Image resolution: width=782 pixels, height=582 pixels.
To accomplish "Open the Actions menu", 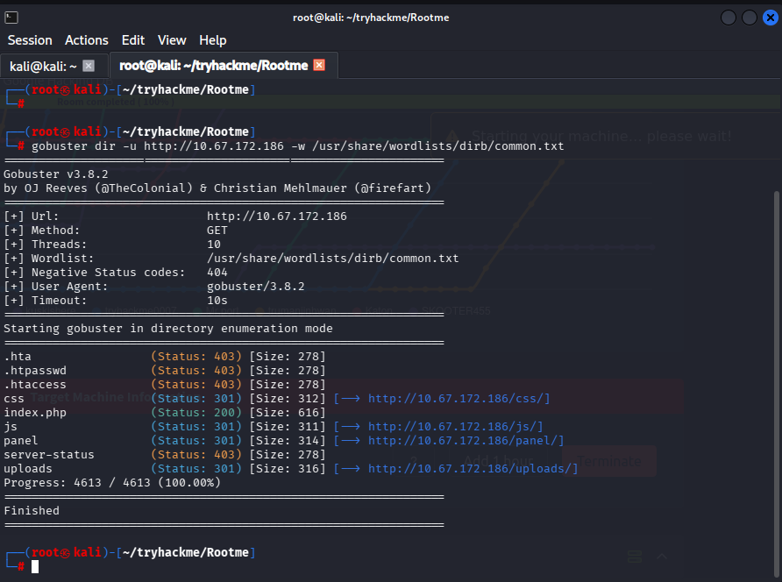I will click(87, 40).
